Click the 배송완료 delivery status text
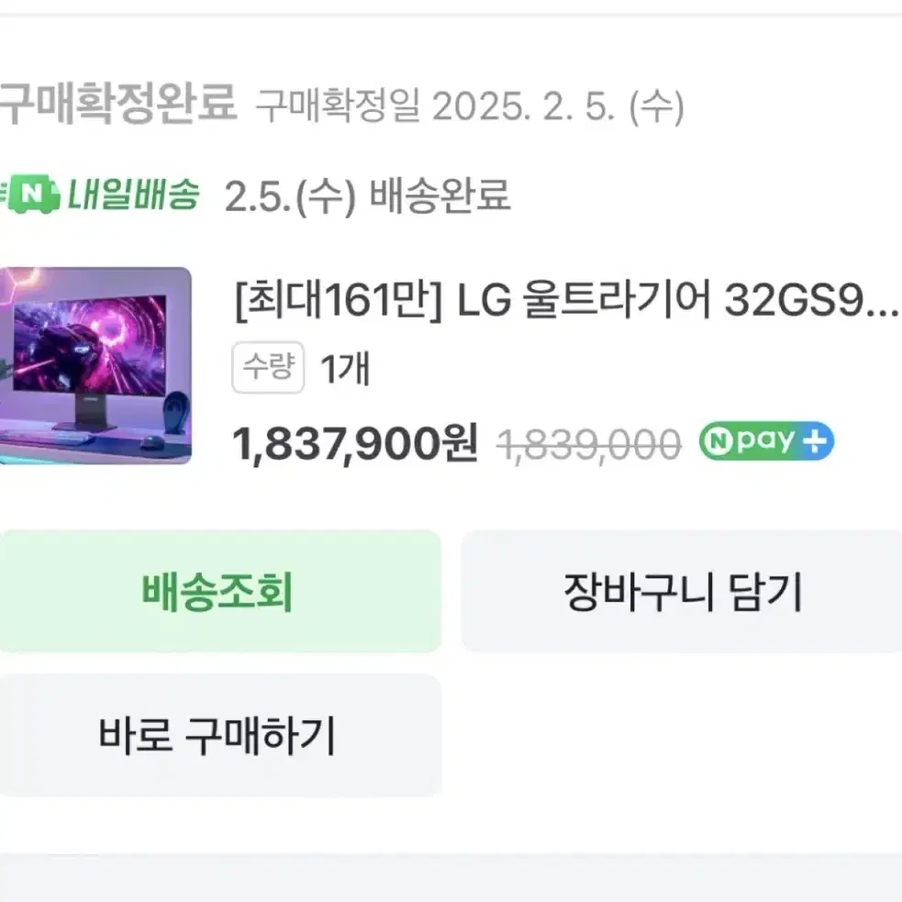The height and width of the screenshot is (902, 902). (x=439, y=195)
